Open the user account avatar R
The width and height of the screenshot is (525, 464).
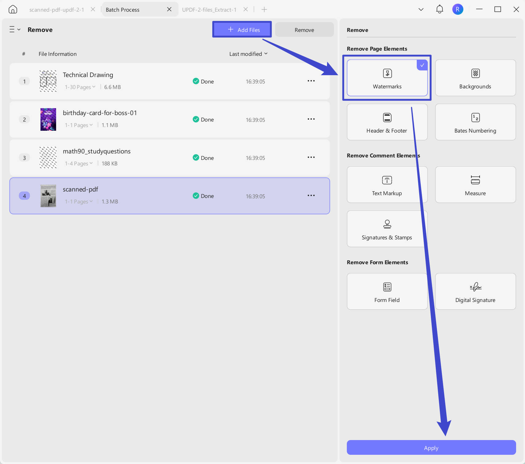pyautogui.click(x=458, y=9)
